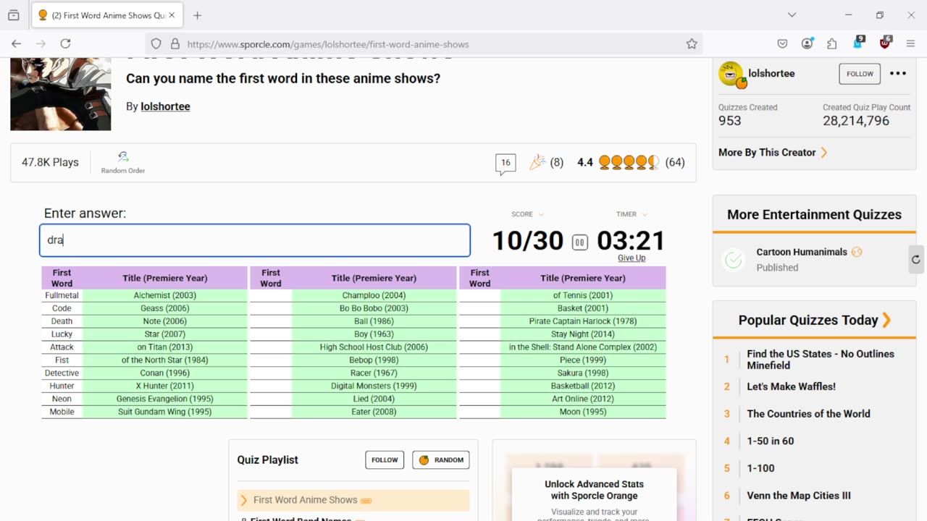The height and width of the screenshot is (521, 927).
Task: Click the Unlock Advanced Stats promo
Action: (594, 490)
